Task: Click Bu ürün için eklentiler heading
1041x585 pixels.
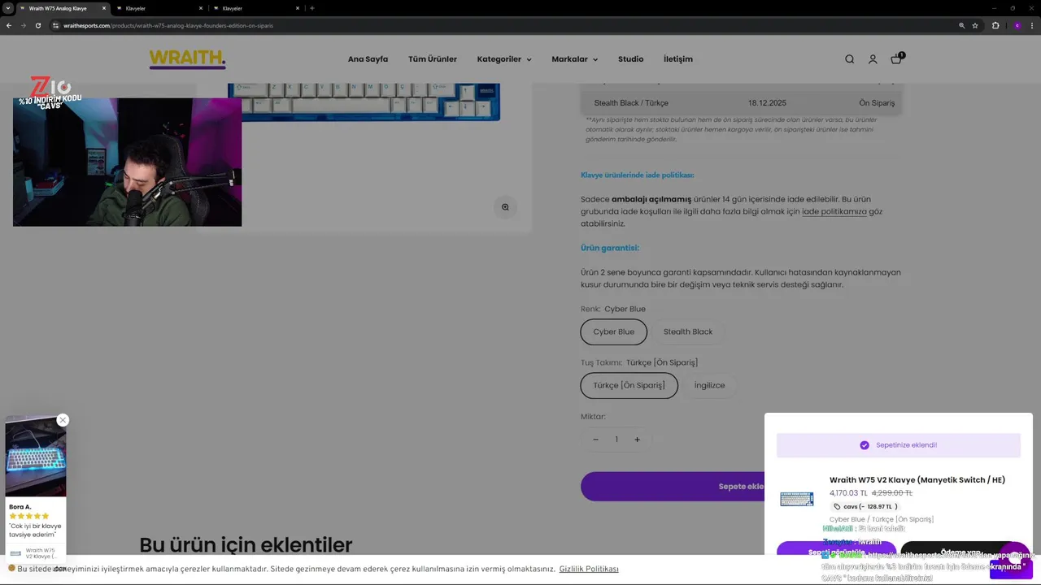Action: coord(246,544)
